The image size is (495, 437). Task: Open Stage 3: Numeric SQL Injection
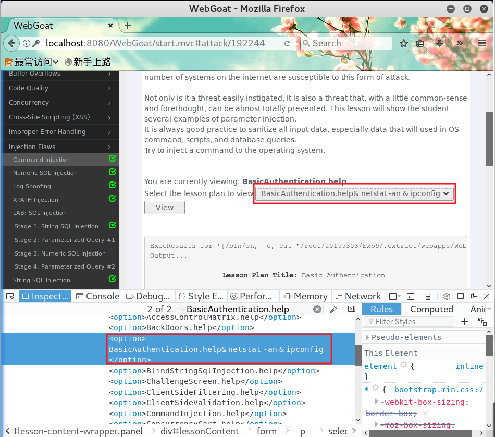pyautogui.click(x=60, y=253)
